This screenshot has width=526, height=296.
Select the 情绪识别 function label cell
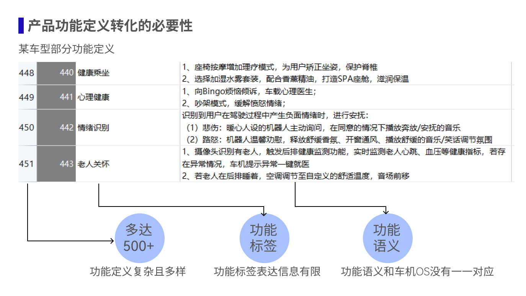128,127
